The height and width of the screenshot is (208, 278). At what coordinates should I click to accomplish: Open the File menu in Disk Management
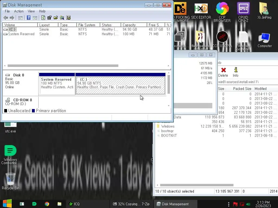(7, 11)
